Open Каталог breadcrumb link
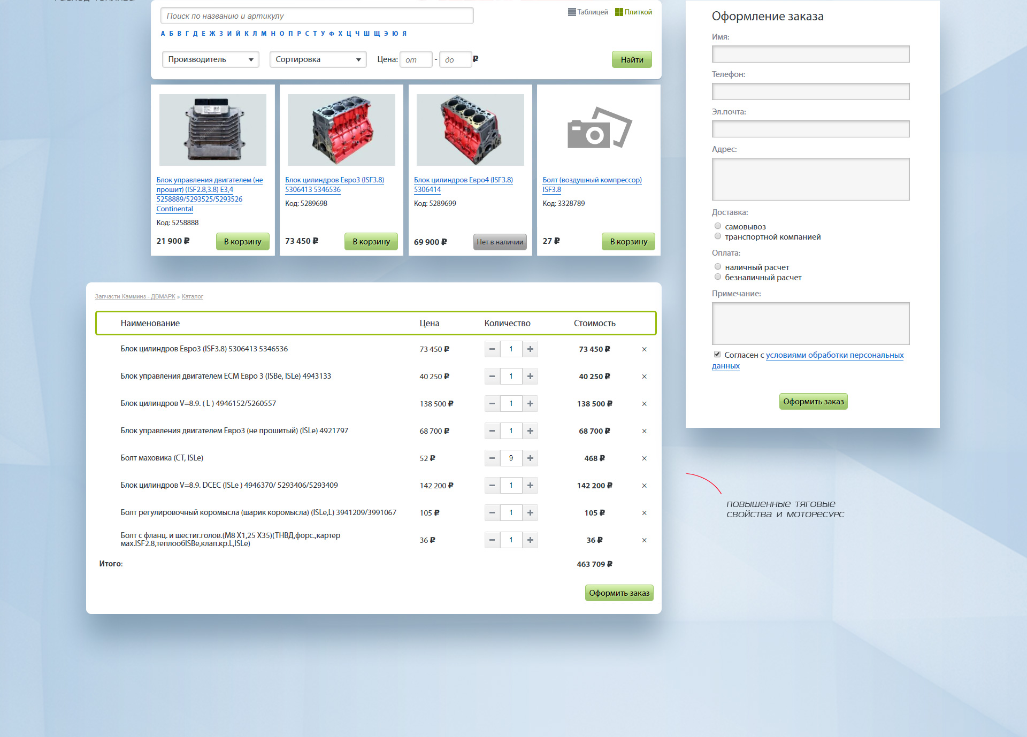The image size is (1027, 737). pos(192,296)
